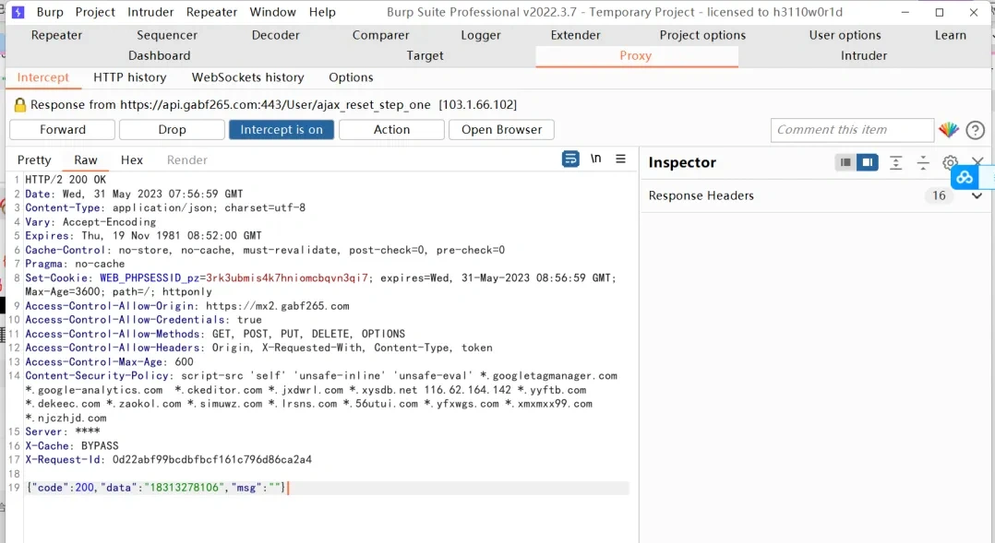Image resolution: width=995 pixels, height=543 pixels.
Task: Open the Repeater menu in menu bar
Action: coord(211,12)
